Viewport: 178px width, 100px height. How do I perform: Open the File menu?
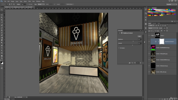pyautogui.click(x=5, y=1)
